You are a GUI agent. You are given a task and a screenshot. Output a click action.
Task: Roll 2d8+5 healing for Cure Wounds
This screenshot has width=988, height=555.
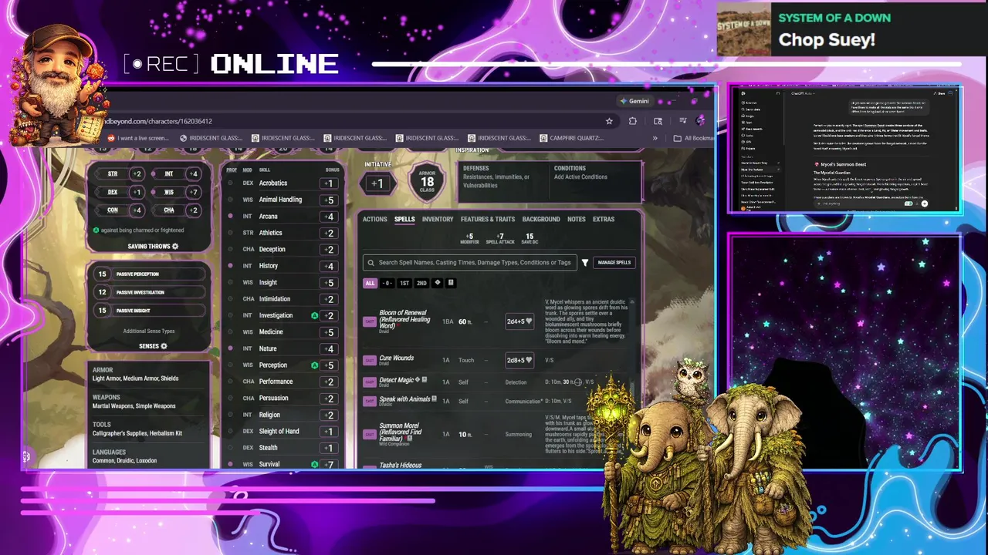(519, 360)
